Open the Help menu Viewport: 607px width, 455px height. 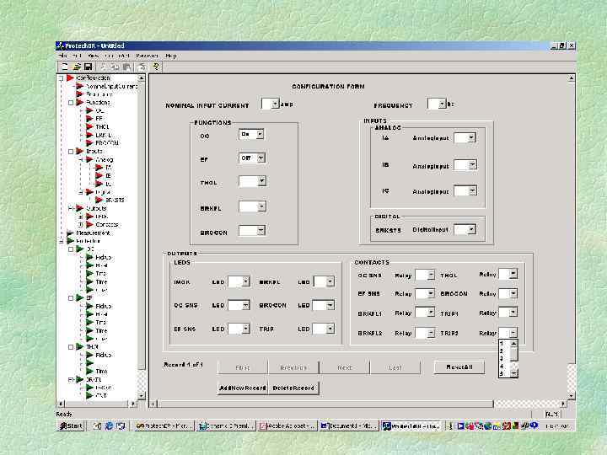(171, 56)
